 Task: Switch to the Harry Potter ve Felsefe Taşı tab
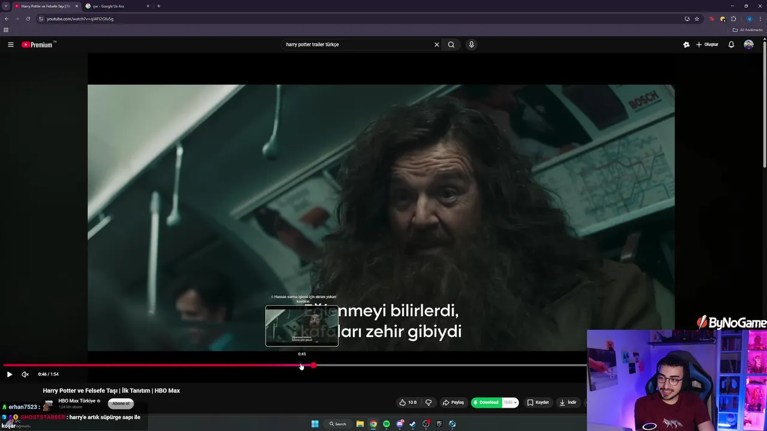[46, 6]
